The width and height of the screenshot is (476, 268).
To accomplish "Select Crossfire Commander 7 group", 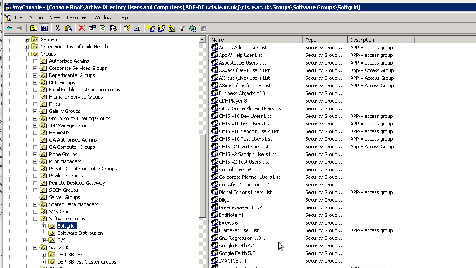I will [x=244, y=185].
